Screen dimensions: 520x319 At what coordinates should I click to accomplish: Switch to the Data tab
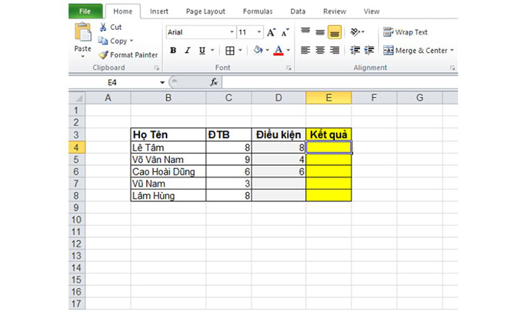tap(298, 11)
